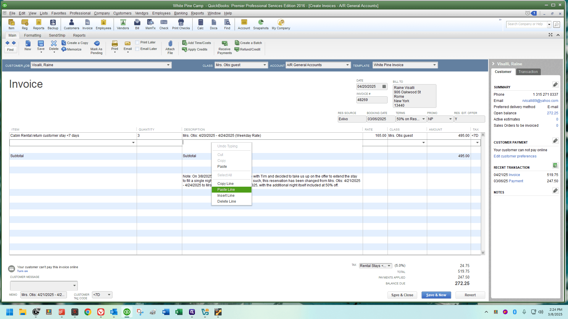The image size is (568, 319).
Task: Open the Customers center icon
Action: pyautogui.click(x=71, y=24)
